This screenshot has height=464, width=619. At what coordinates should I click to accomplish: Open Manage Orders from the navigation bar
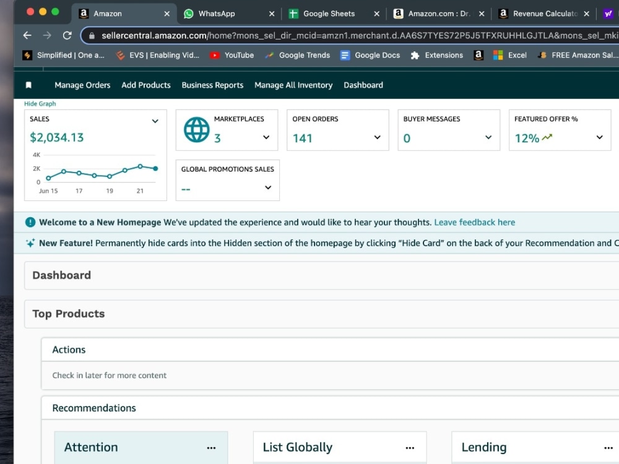click(82, 85)
